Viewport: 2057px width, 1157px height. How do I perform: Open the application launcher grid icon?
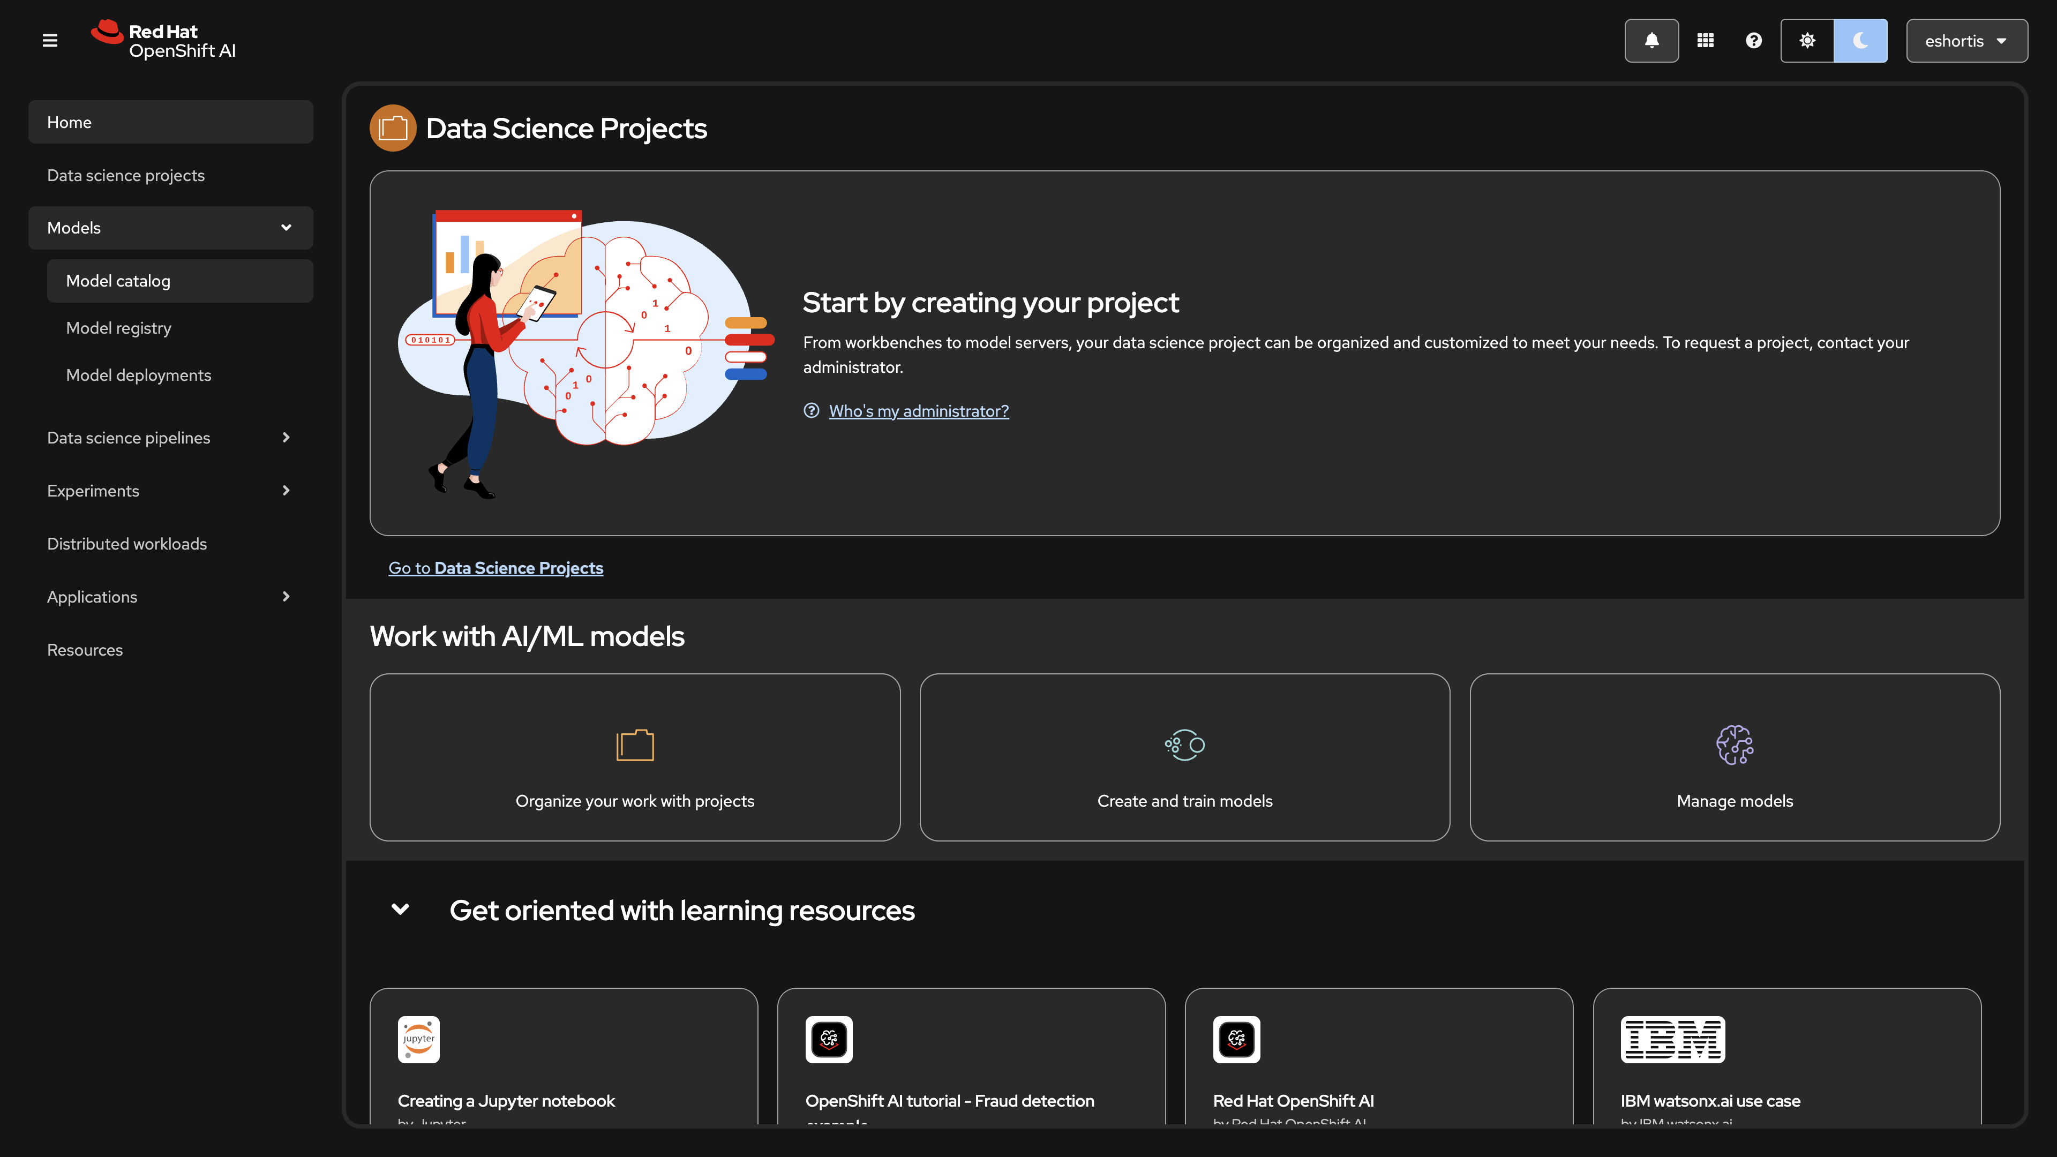[x=1705, y=40]
